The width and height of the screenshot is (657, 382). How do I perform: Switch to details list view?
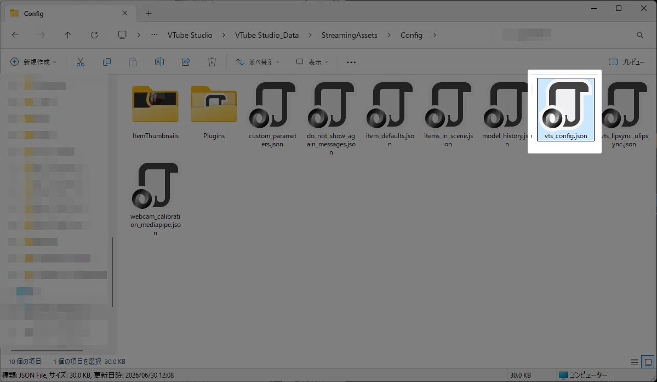tap(635, 362)
